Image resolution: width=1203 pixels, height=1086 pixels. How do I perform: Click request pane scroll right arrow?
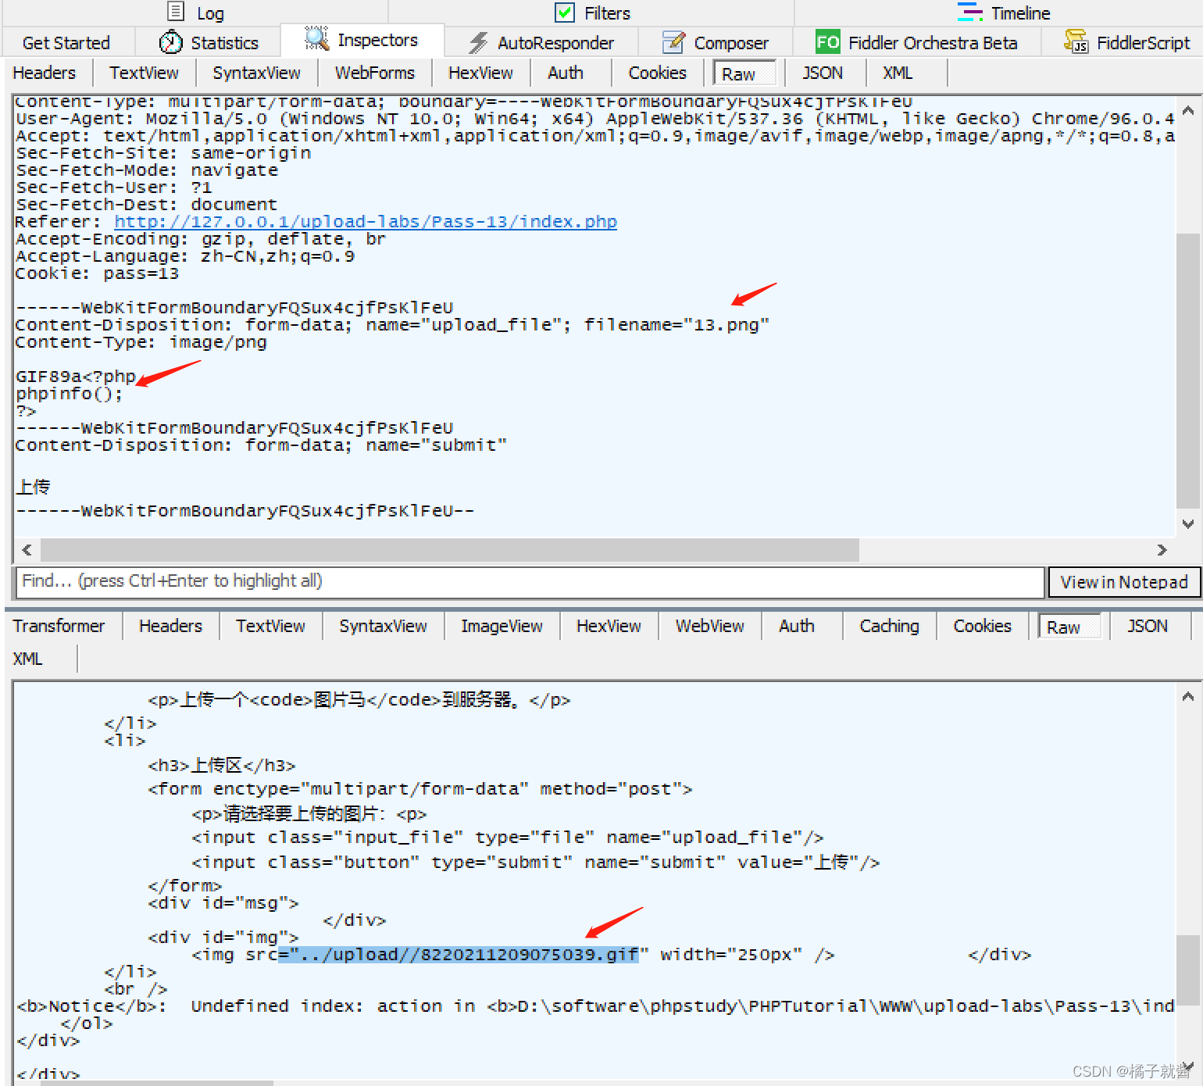(1162, 550)
